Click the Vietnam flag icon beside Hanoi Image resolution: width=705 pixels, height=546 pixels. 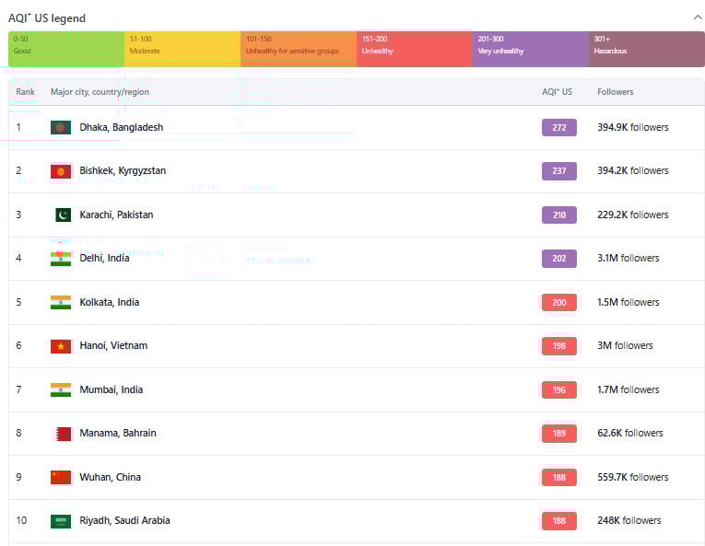[x=61, y=346]
